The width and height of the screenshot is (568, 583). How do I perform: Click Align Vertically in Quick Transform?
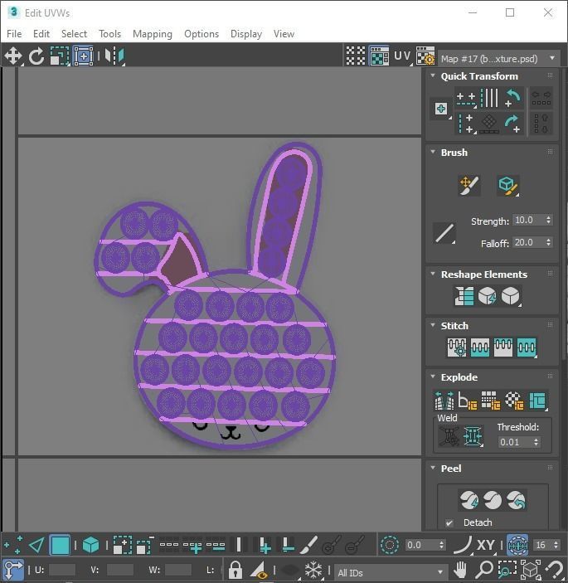tap(466, 124)
